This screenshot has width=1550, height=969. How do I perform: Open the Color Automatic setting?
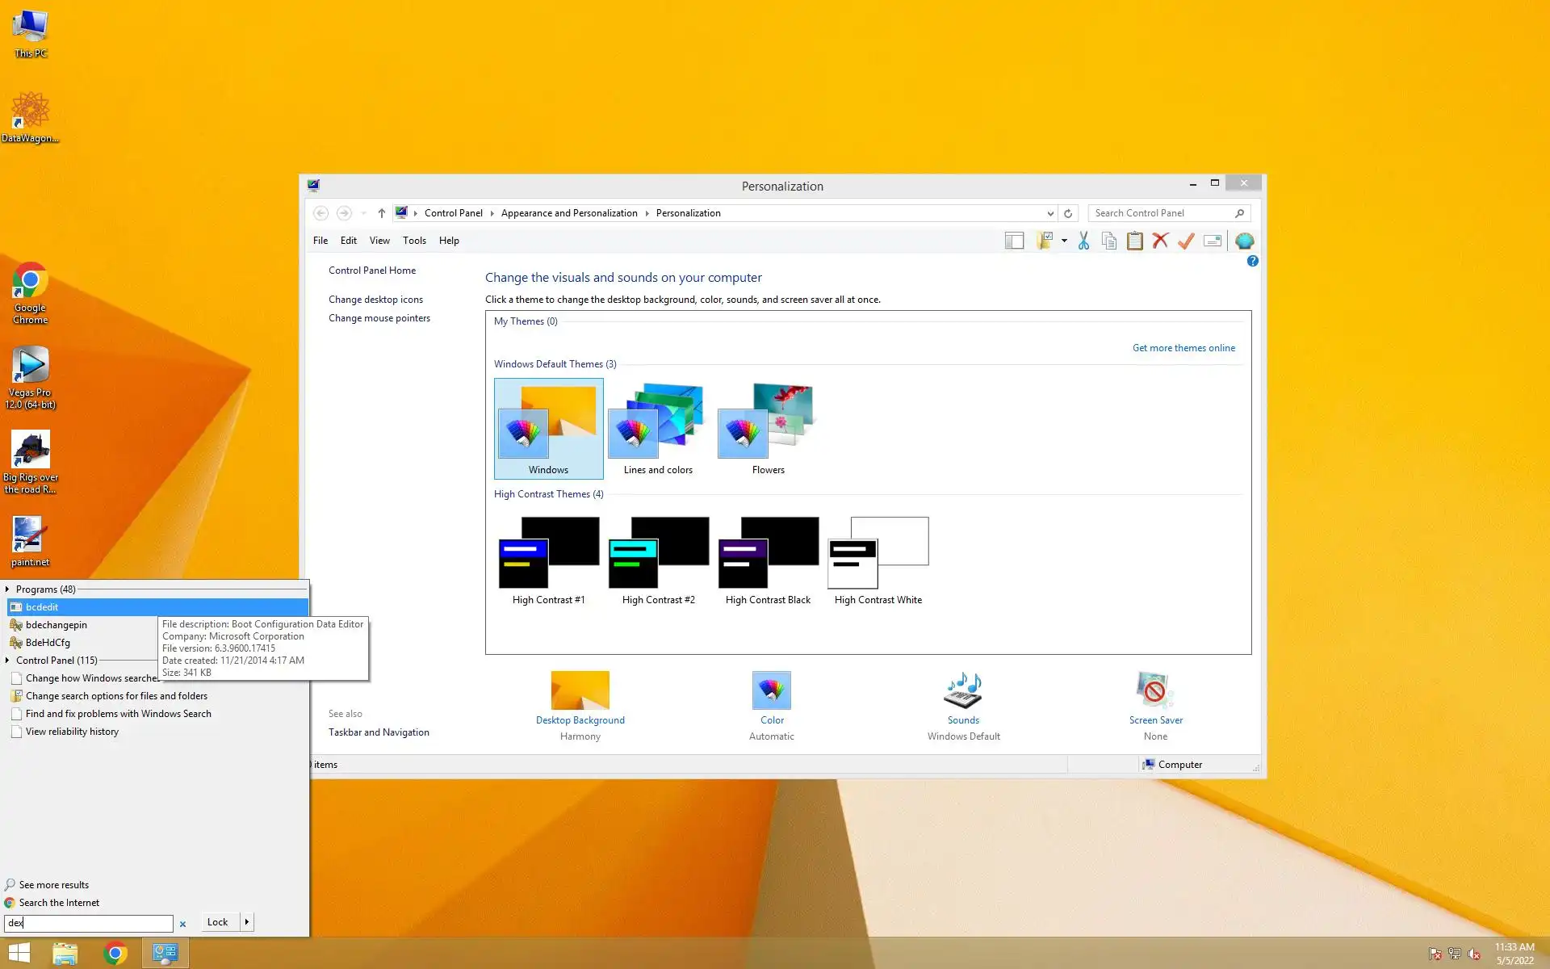point(771,703)
